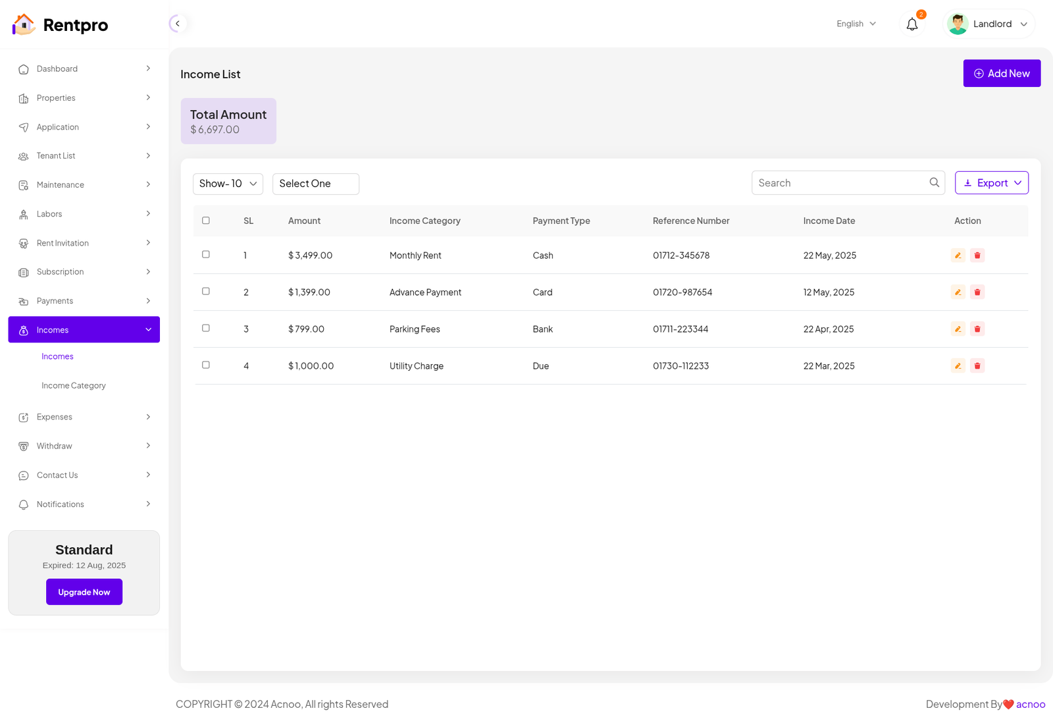Open the Export dropdown
Screen dimensions: 1053x725
991,183
